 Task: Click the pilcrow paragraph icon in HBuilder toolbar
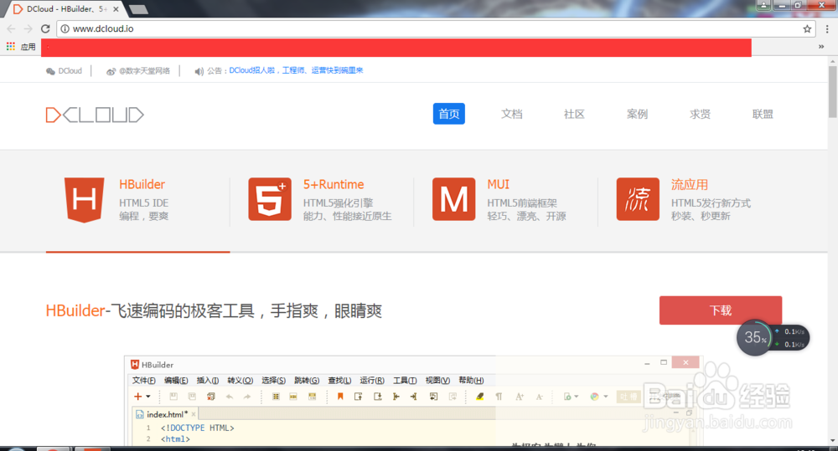(x=499, y=396)
